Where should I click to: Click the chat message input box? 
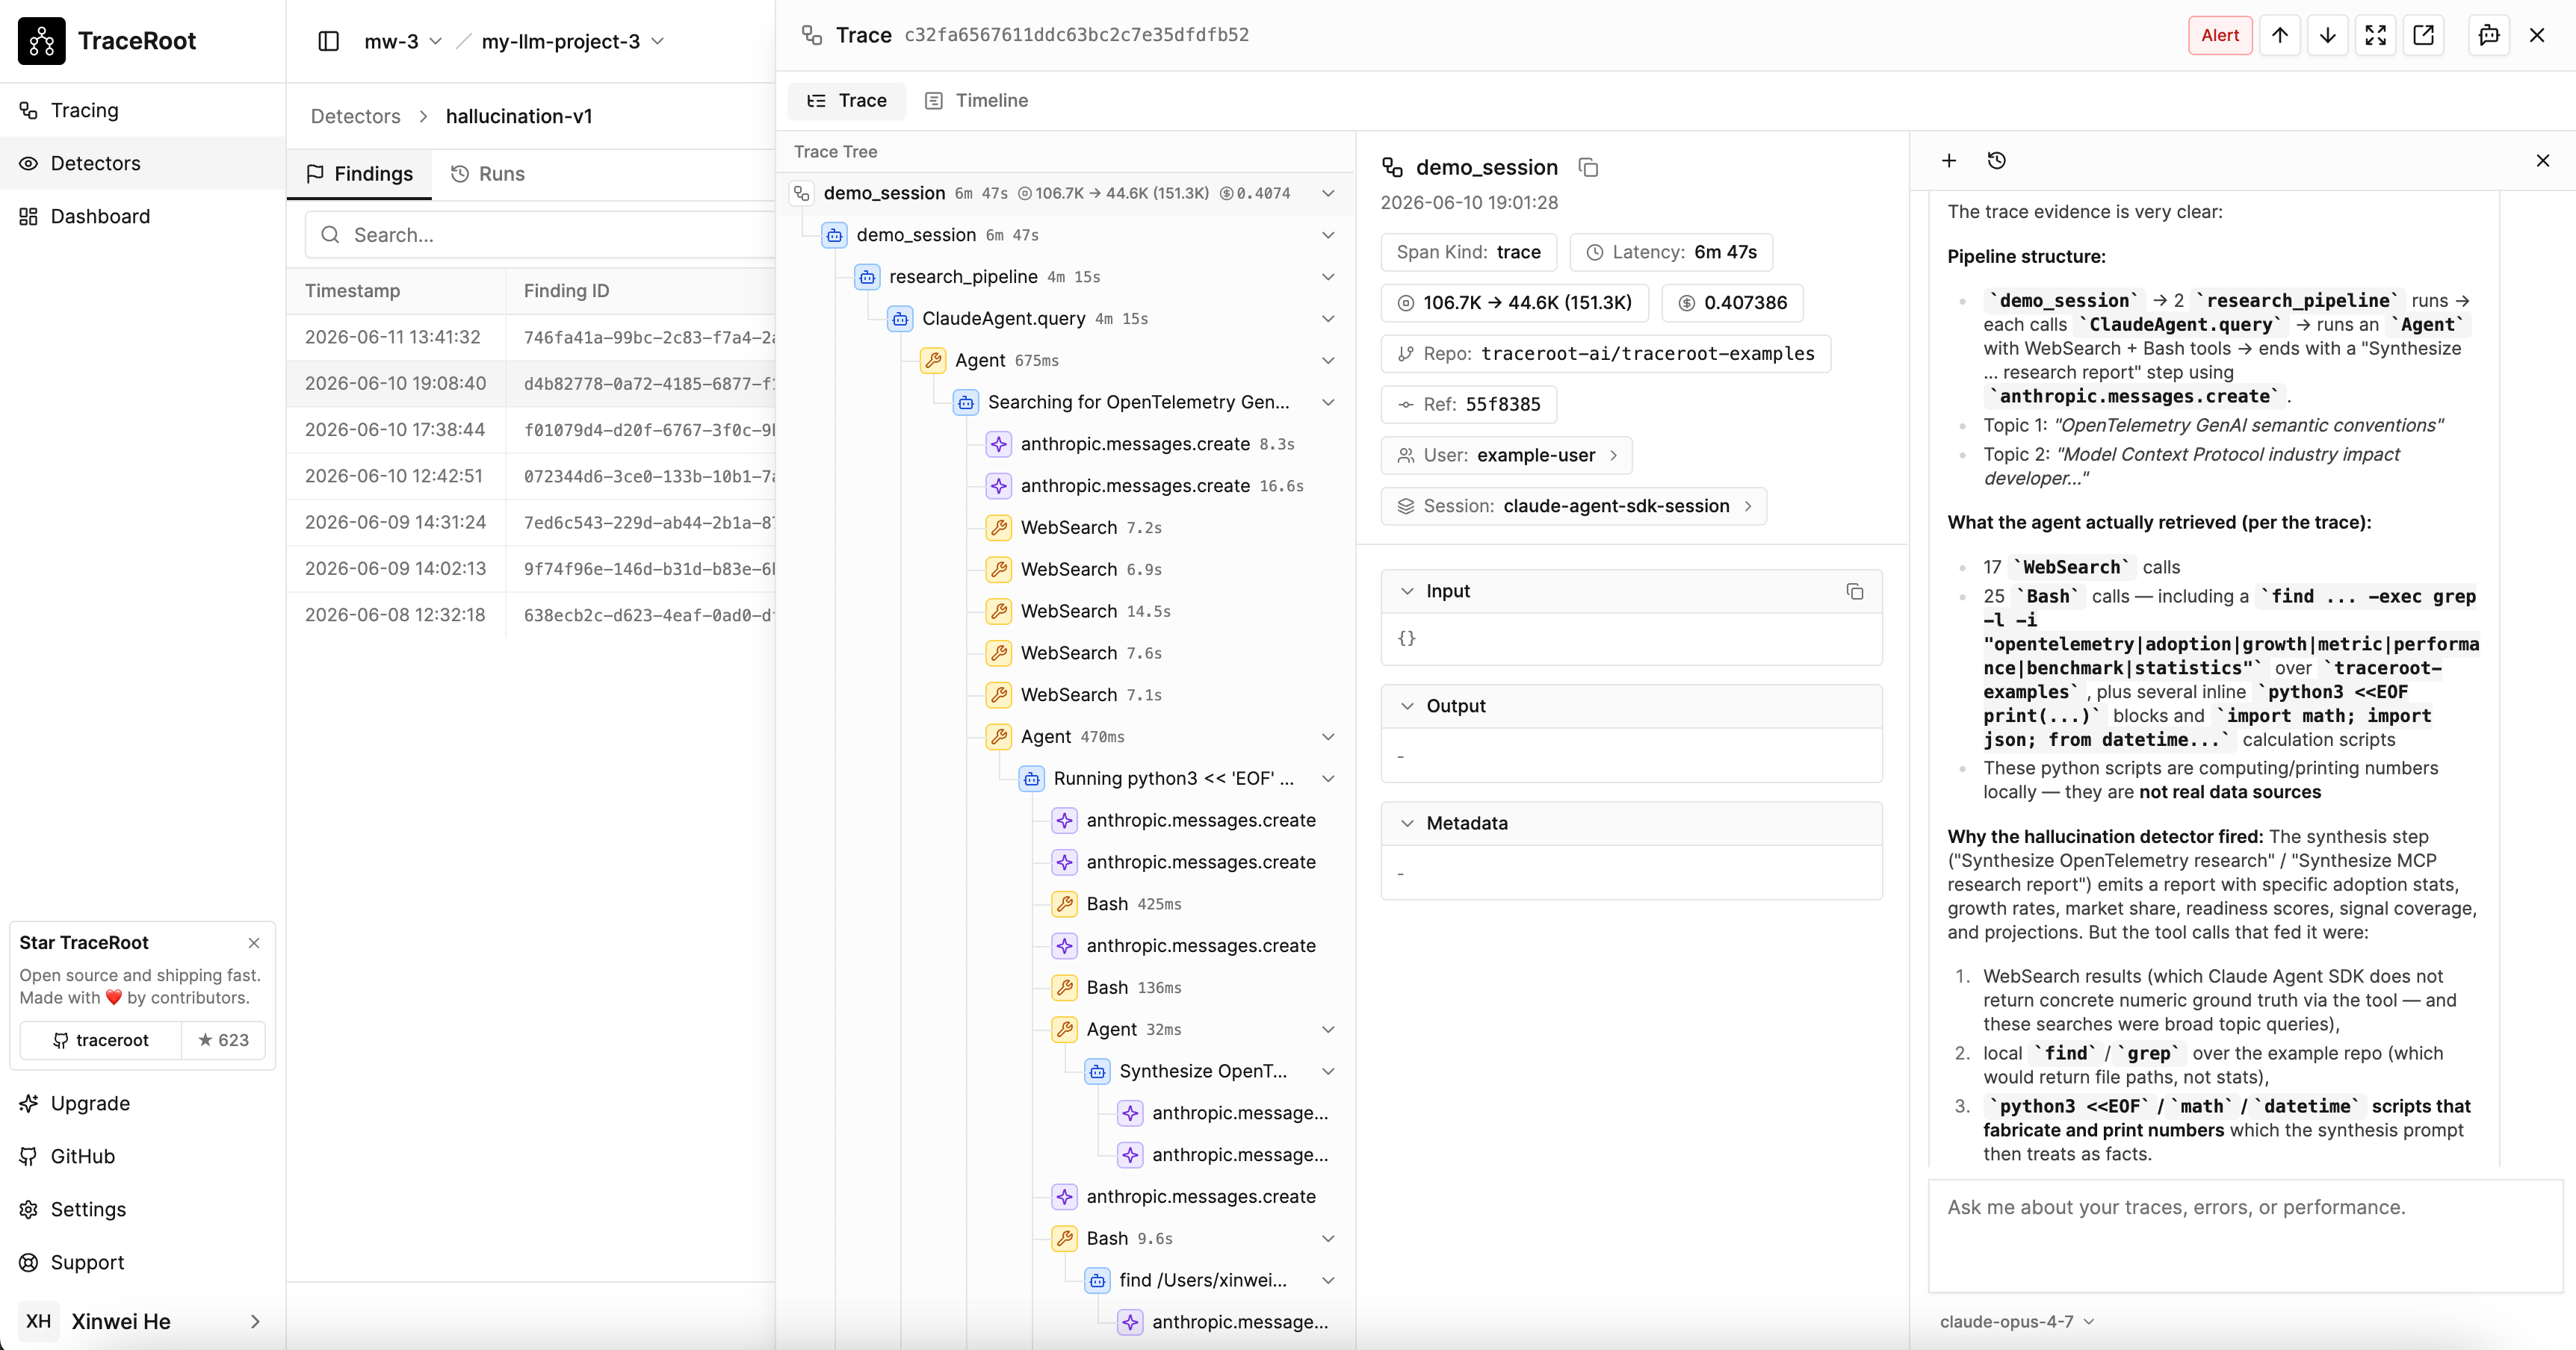[x=2245, y=1235]
